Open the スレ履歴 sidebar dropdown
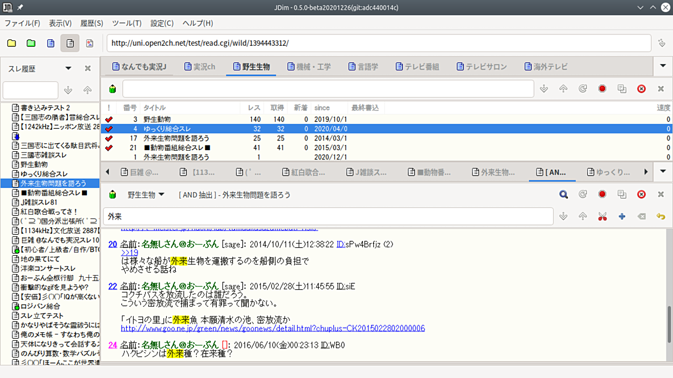This screenshot has height=378, width=673. (68, 68)
